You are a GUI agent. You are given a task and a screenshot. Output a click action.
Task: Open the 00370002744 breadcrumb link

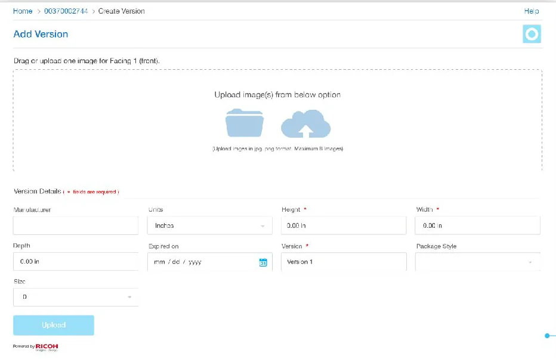click(66, 11)
